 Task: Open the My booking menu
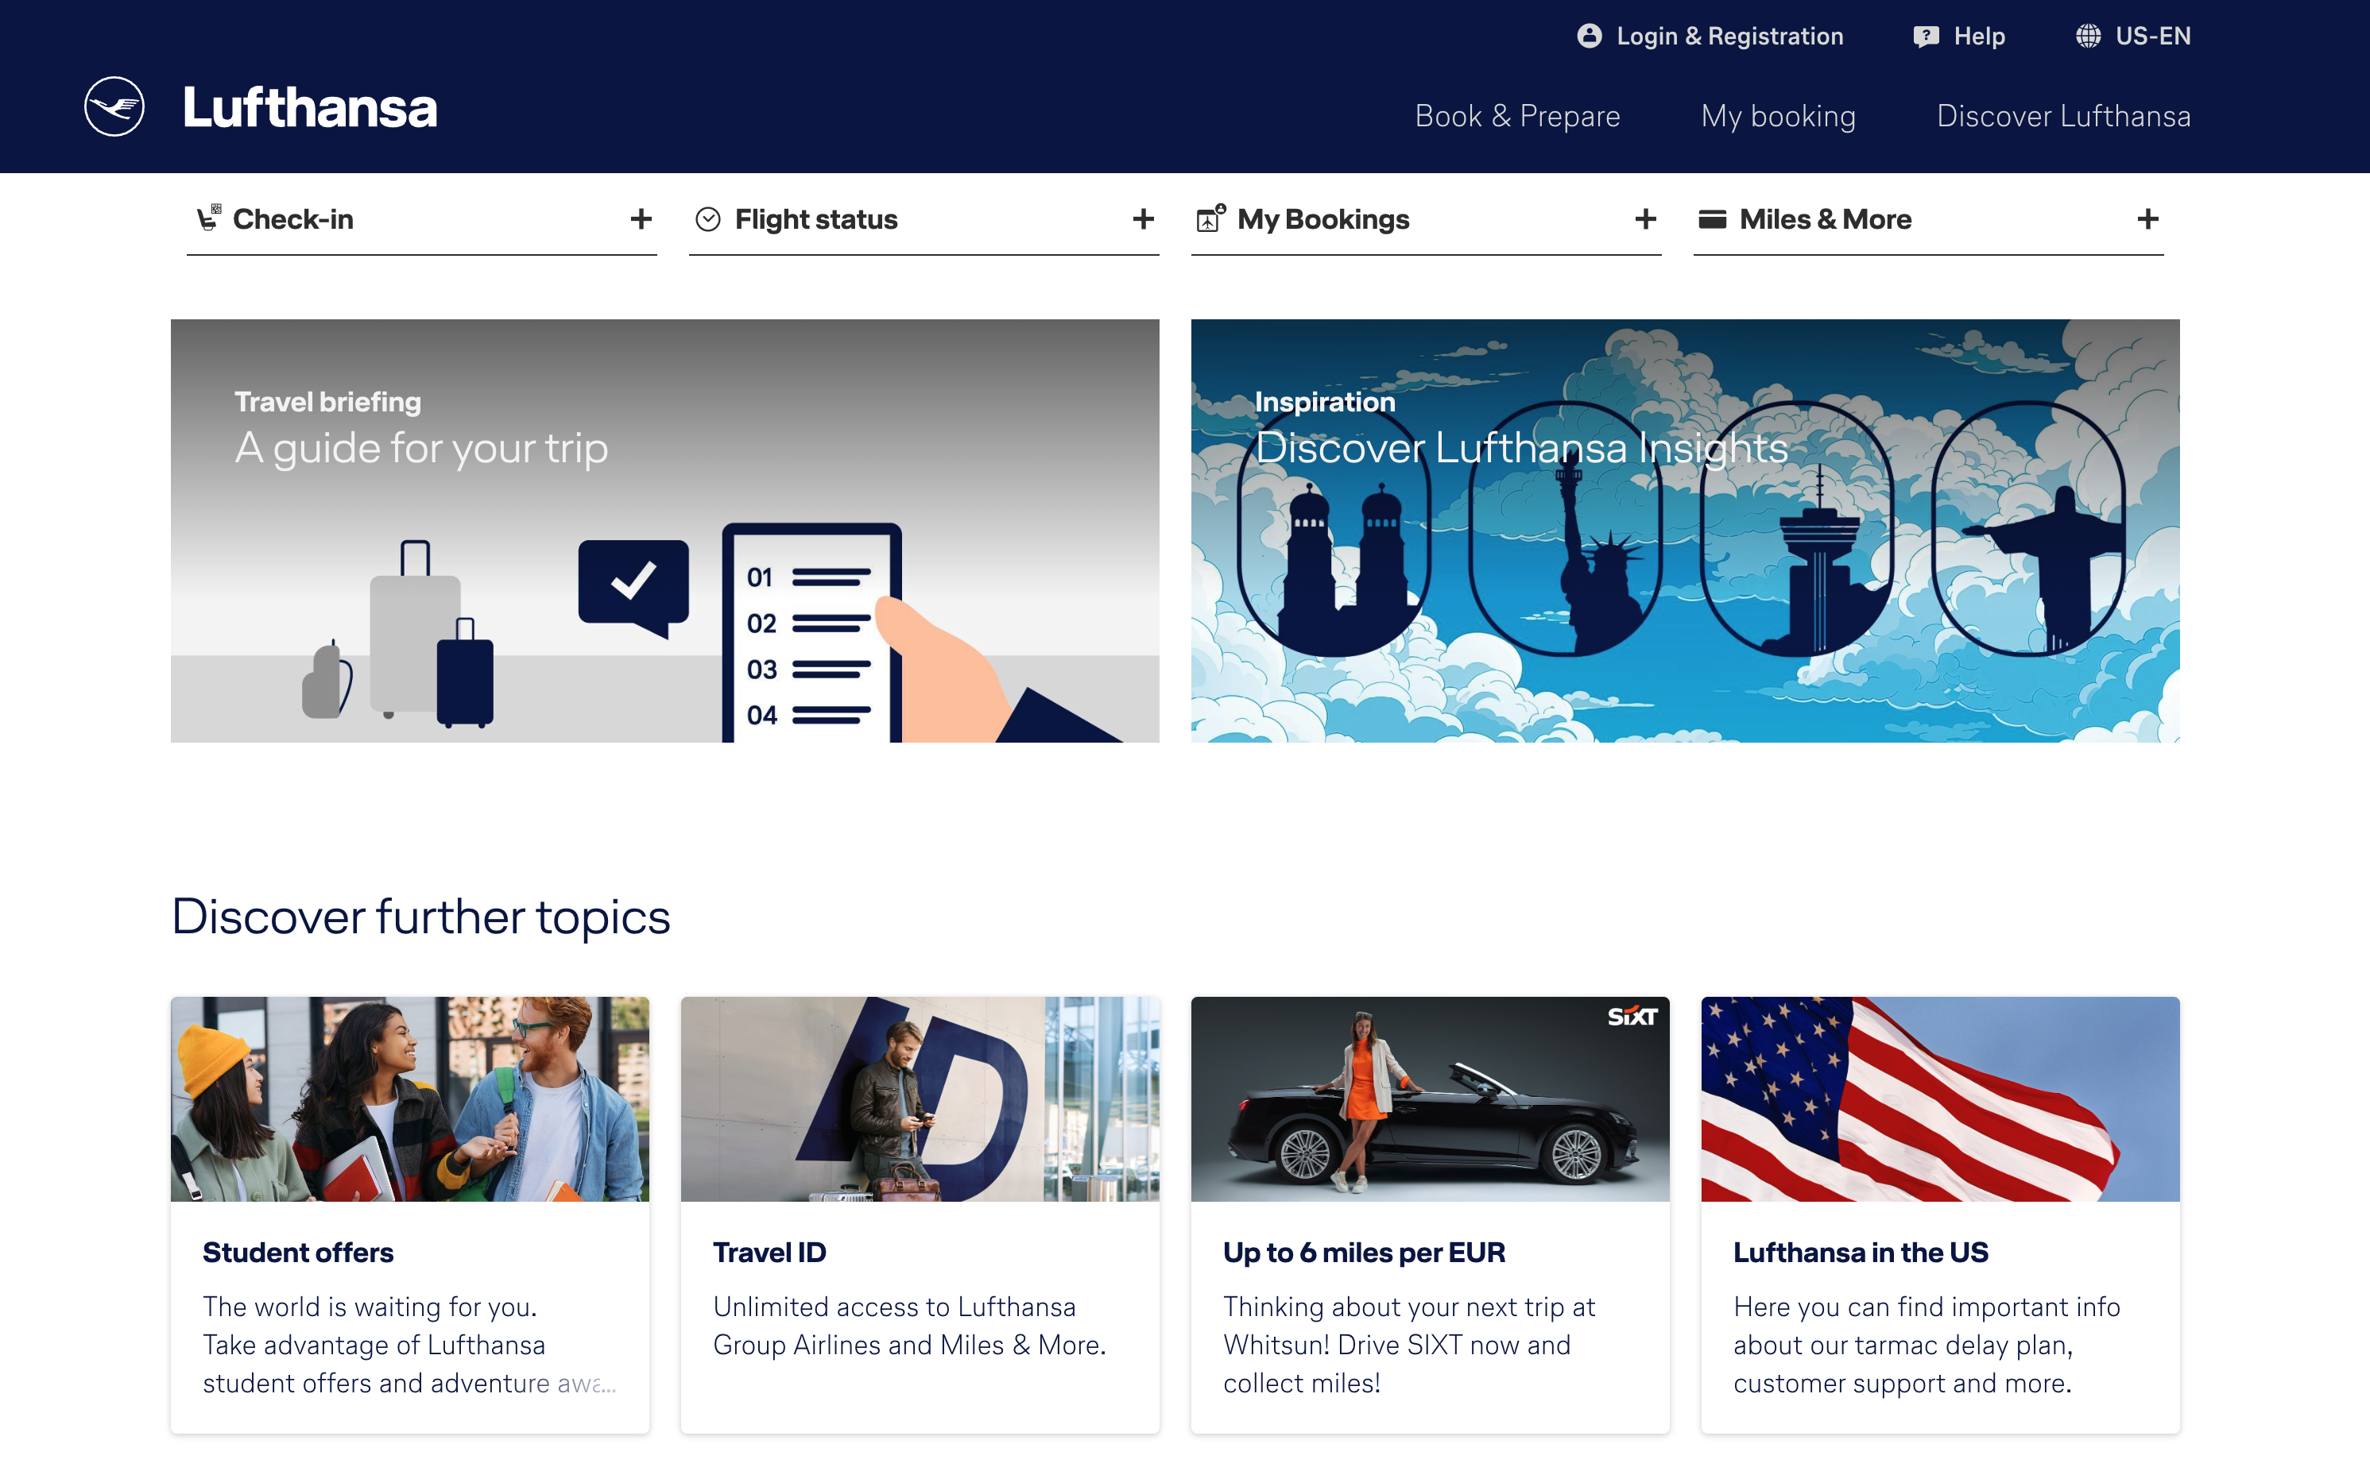coord(1777,116)
